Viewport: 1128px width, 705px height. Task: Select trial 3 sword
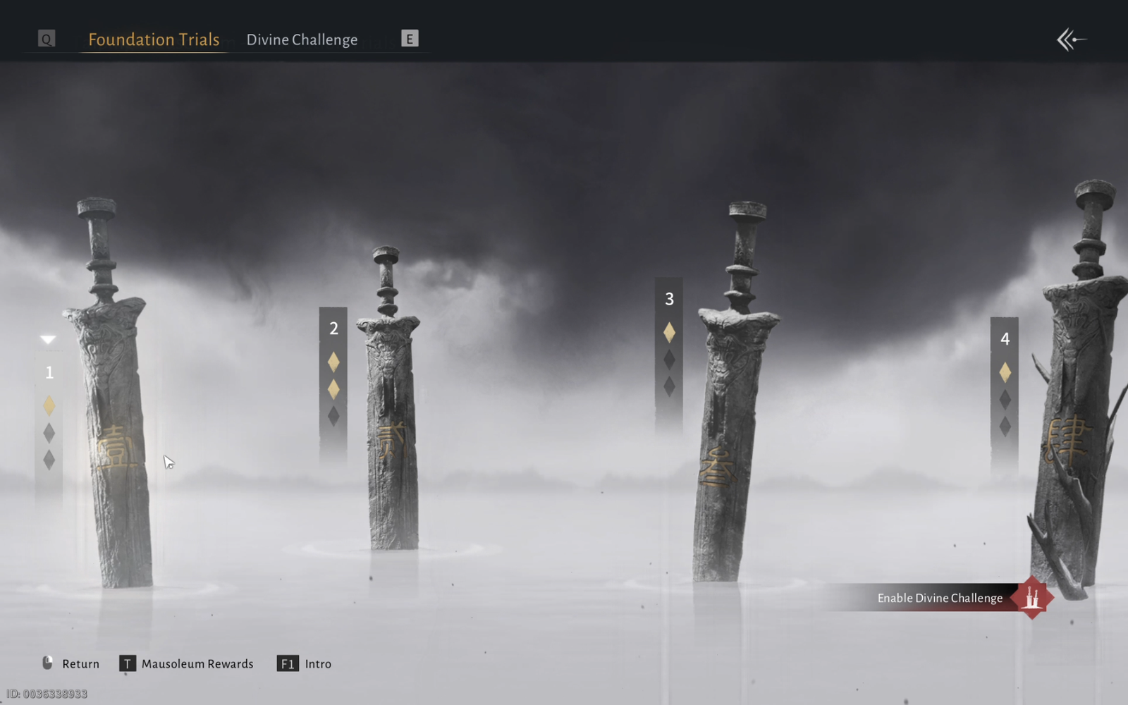pyautogui.click(x=733, y=391)
